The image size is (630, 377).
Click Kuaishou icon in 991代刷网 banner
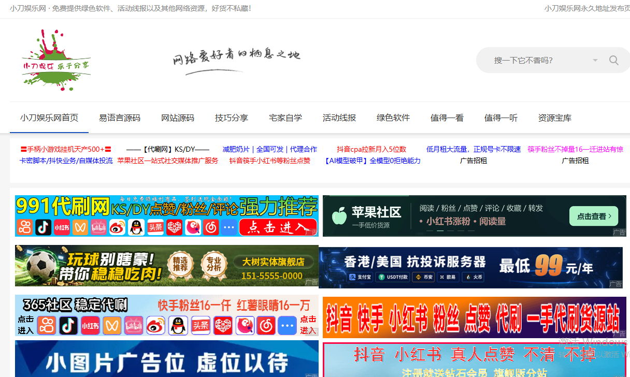[x=24, y=227]
